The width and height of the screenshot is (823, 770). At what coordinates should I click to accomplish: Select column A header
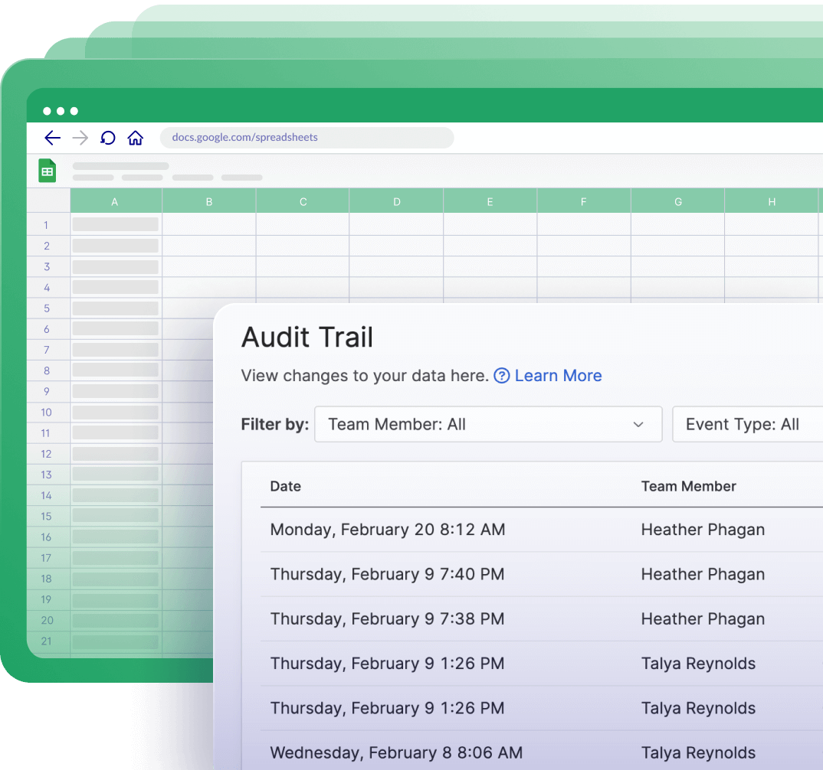pyautogui.click(x=116, y=201)
